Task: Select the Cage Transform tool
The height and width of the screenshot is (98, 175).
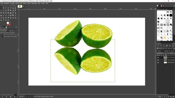Action: [x=13, y=13]
